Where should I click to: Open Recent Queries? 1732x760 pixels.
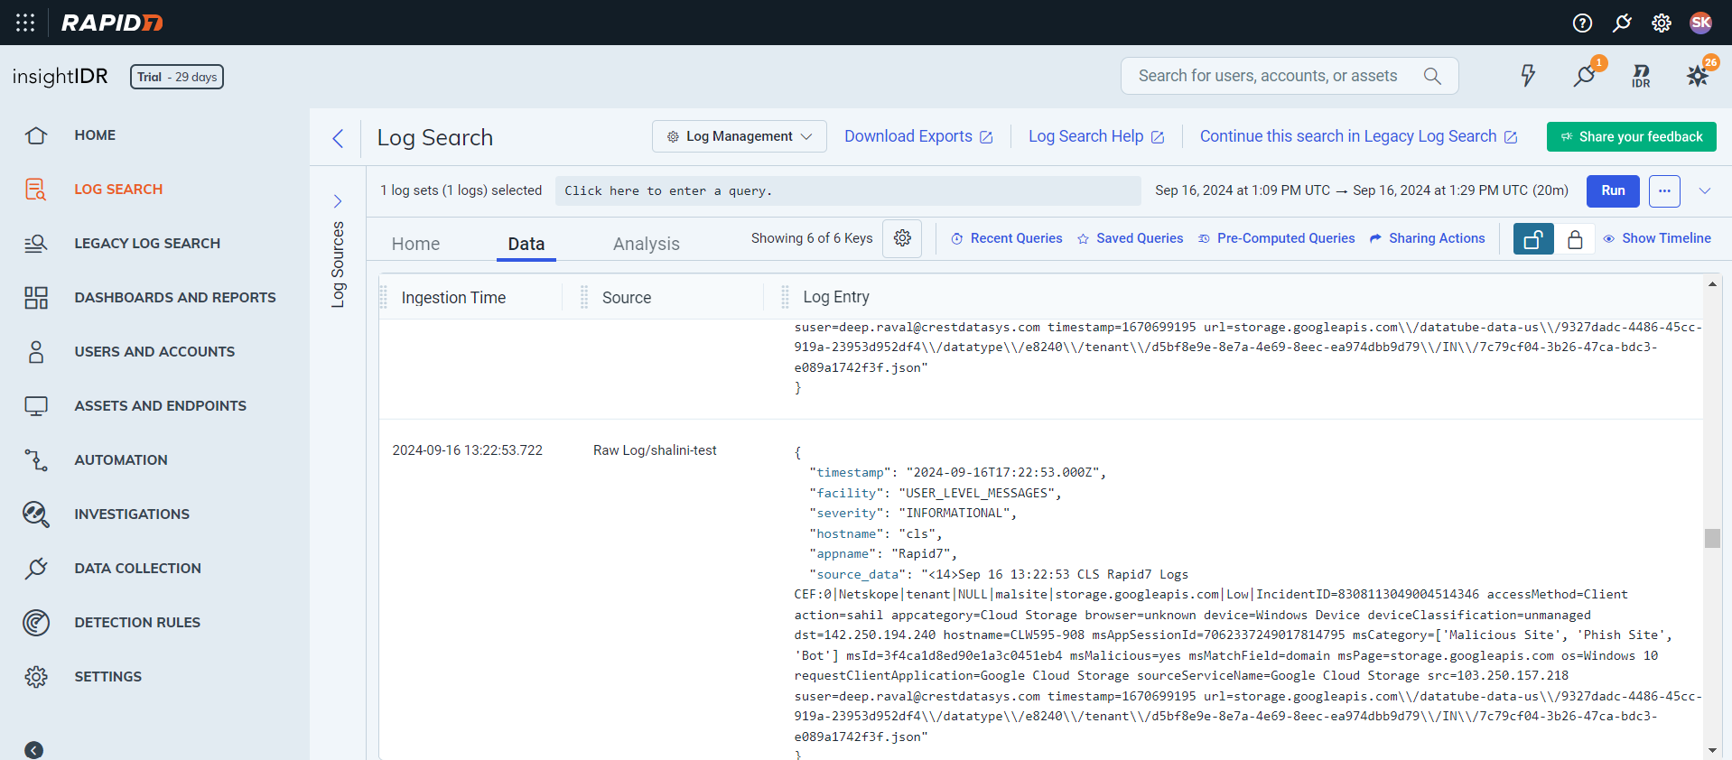pyautogui.click(x=1006, y=238)
